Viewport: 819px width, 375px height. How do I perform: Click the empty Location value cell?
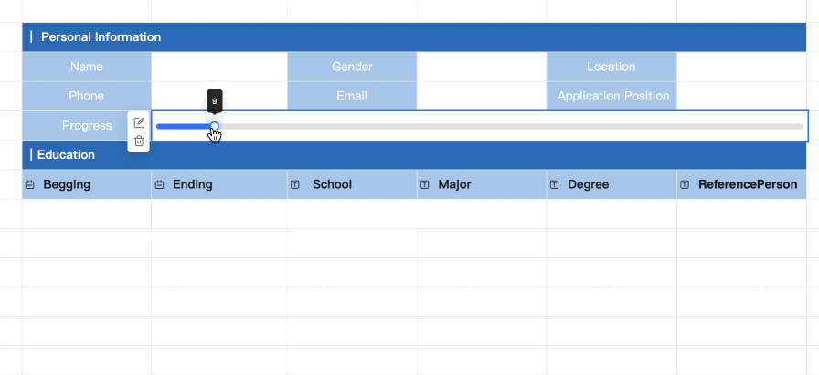click(x=741, y=67)
